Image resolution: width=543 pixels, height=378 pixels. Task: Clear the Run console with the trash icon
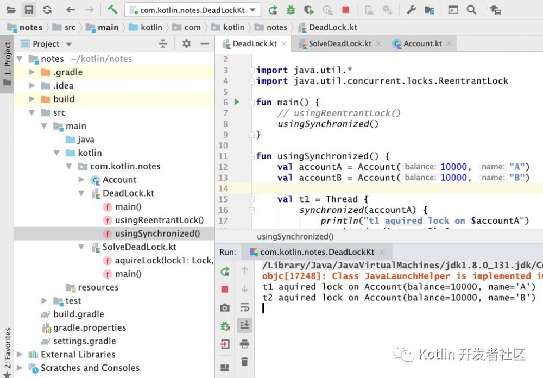[x=244, y=362]
